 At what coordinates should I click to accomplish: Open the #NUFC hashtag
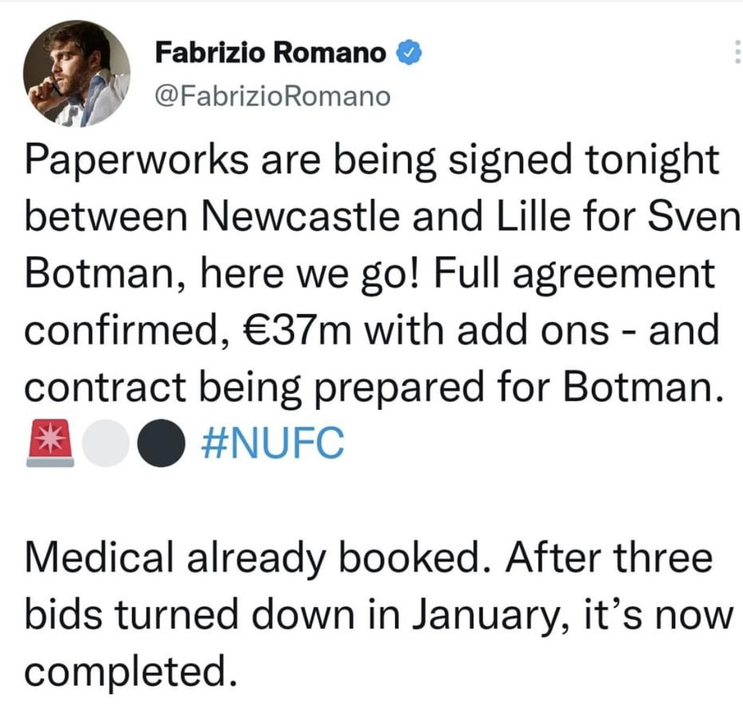(274, 443)
